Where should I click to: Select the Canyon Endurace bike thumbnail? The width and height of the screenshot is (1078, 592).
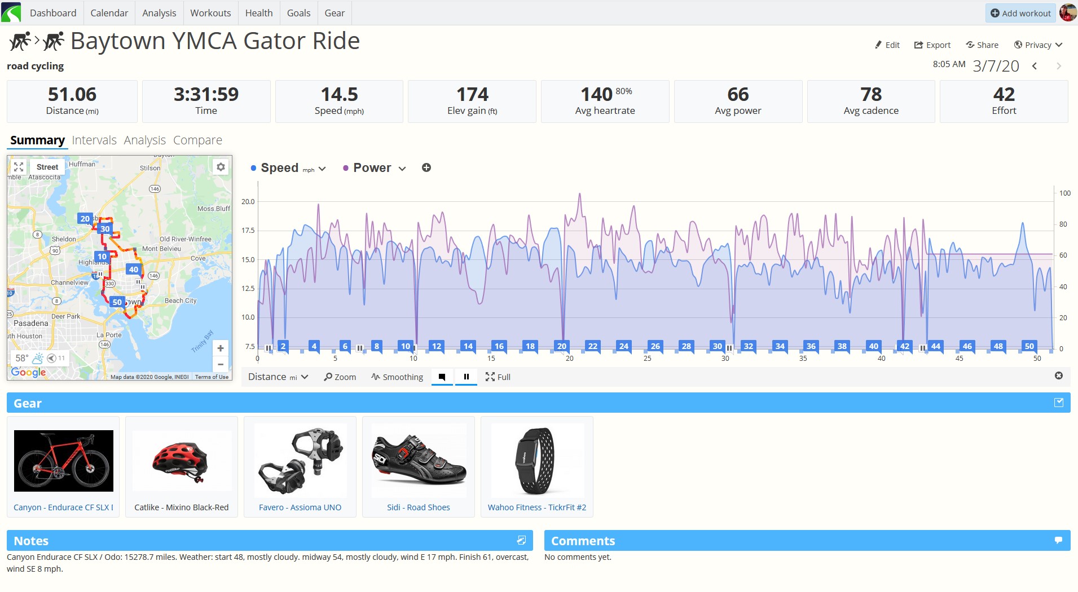(64, 461)
